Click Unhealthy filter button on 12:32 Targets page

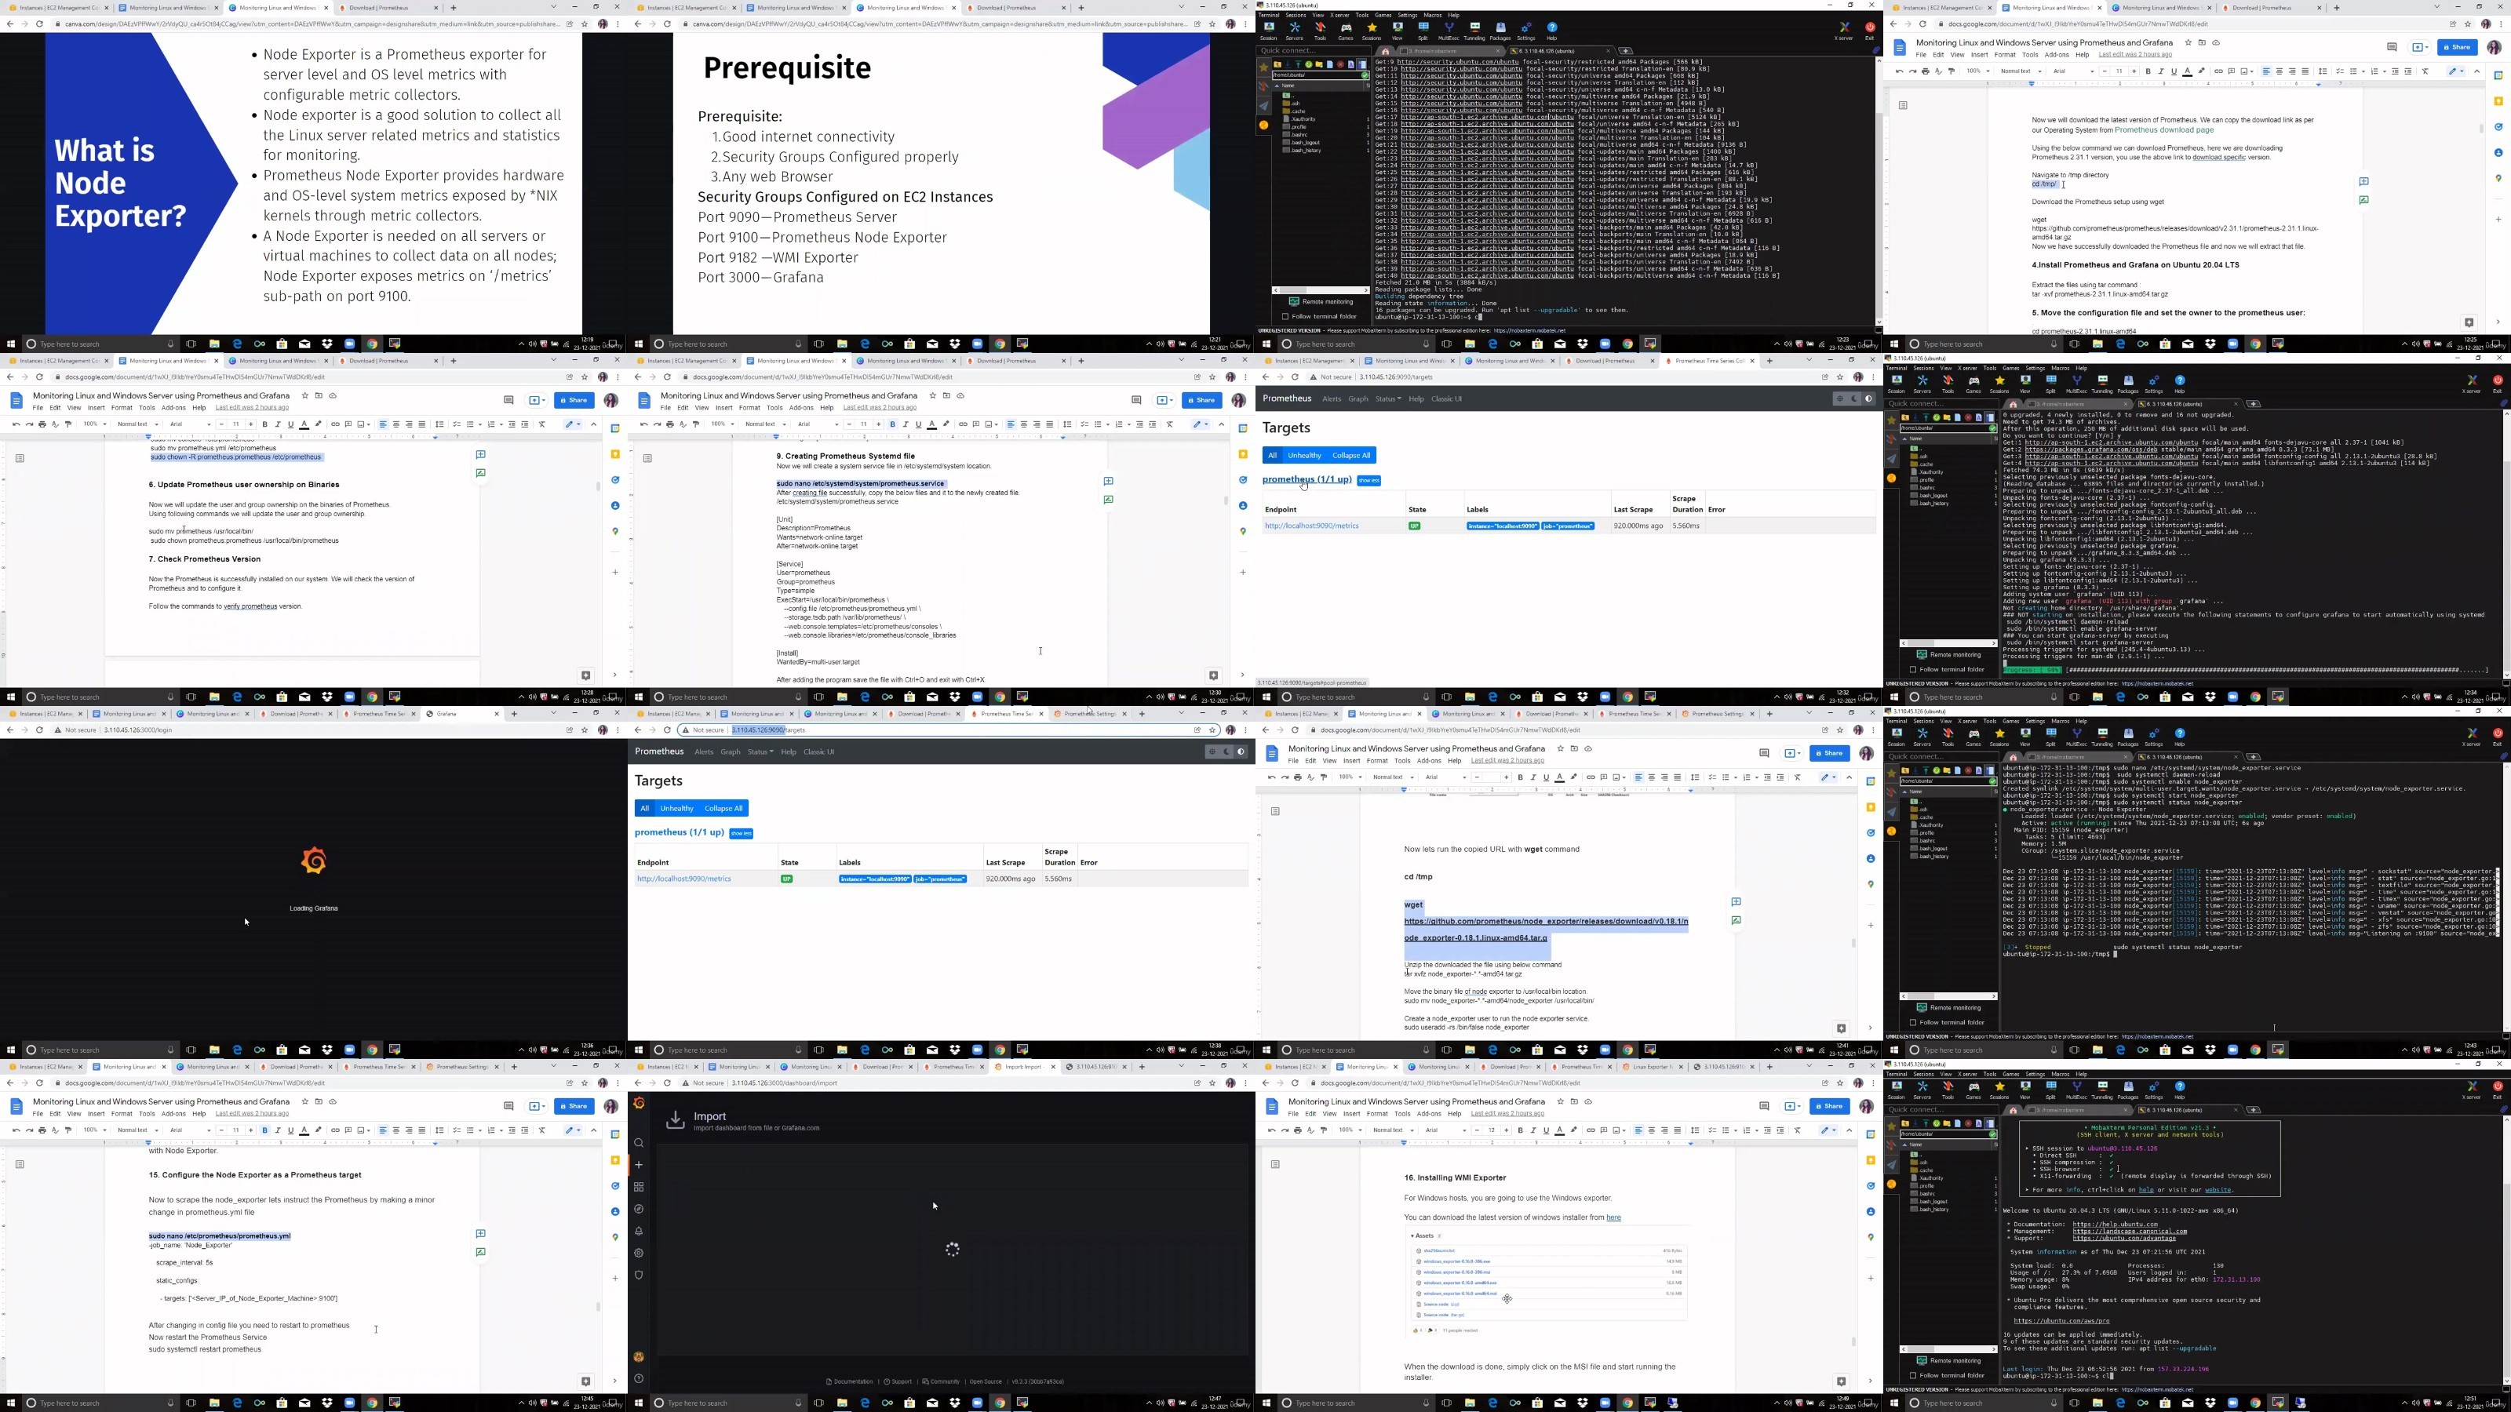coord(1304,455)
